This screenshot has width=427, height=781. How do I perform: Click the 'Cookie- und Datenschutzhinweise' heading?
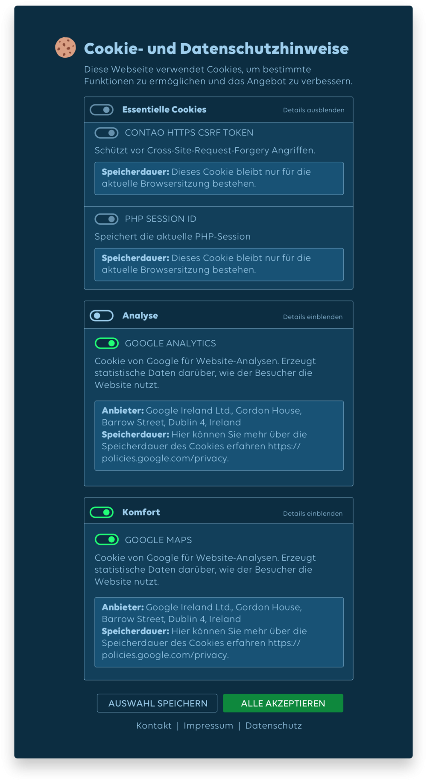216,49
